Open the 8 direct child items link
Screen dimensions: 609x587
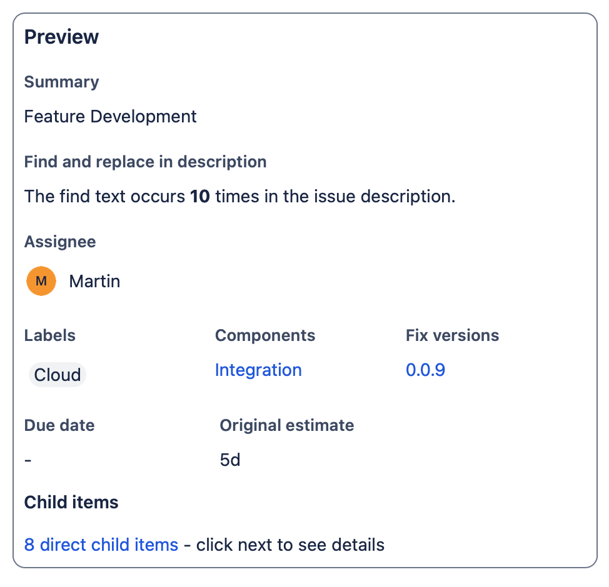coord(101,545)
